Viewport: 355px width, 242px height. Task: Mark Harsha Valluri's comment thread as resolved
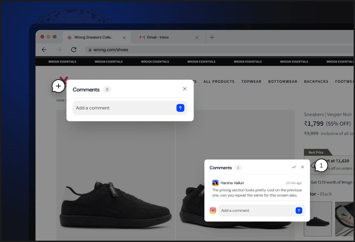click(294, 167)
